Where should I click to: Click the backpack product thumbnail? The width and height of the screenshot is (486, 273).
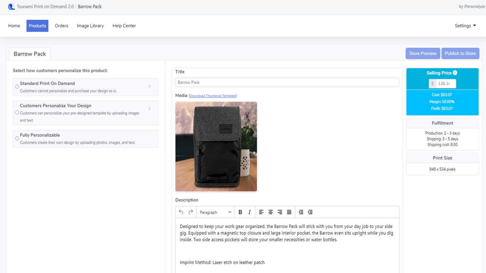216,146
